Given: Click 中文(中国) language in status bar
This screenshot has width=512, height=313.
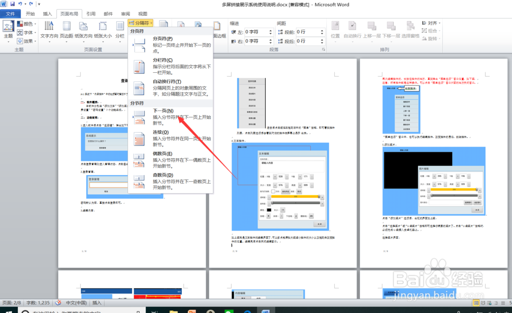Looking at the screenshot, I should [76, 303].
